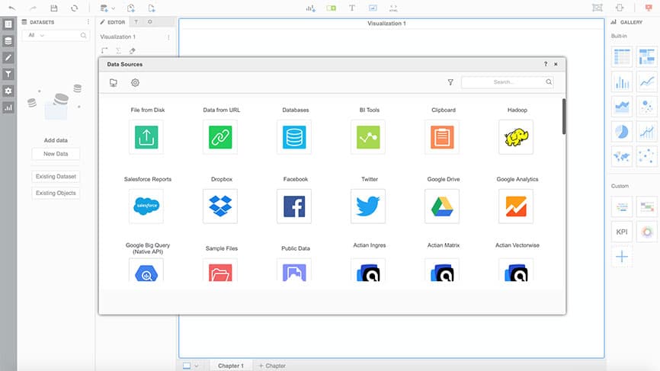Expand the All datasets filter dropdown
Screen dimensions: 660x371
point(36,36)
